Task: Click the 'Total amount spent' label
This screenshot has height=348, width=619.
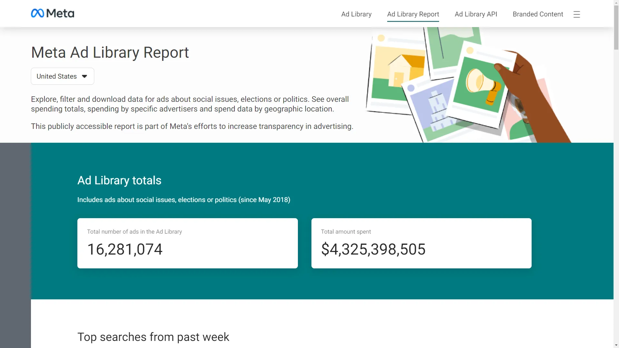Action: [x=346, y=232]
